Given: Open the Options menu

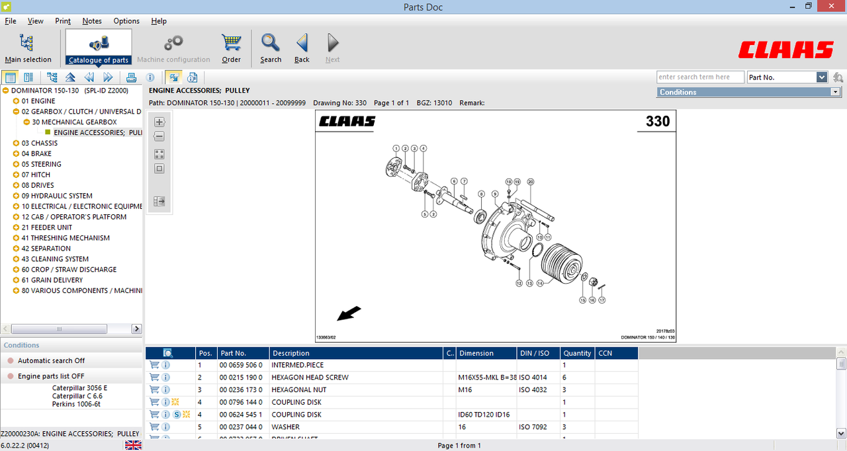Looking at the screenshot, I should [x=126, y=20].
